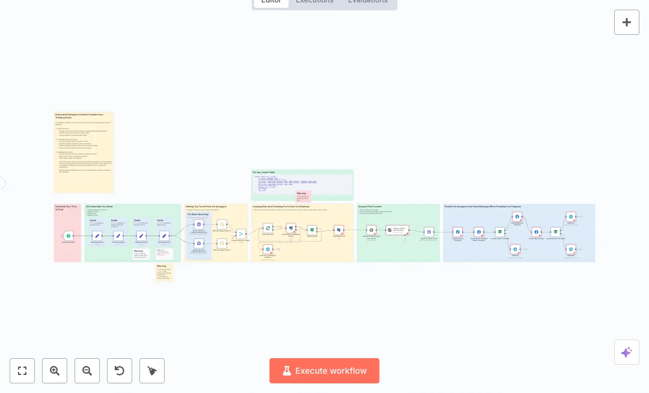Open the add node plus button
This screenshot has height=393, width=649.
click(626, 22)
